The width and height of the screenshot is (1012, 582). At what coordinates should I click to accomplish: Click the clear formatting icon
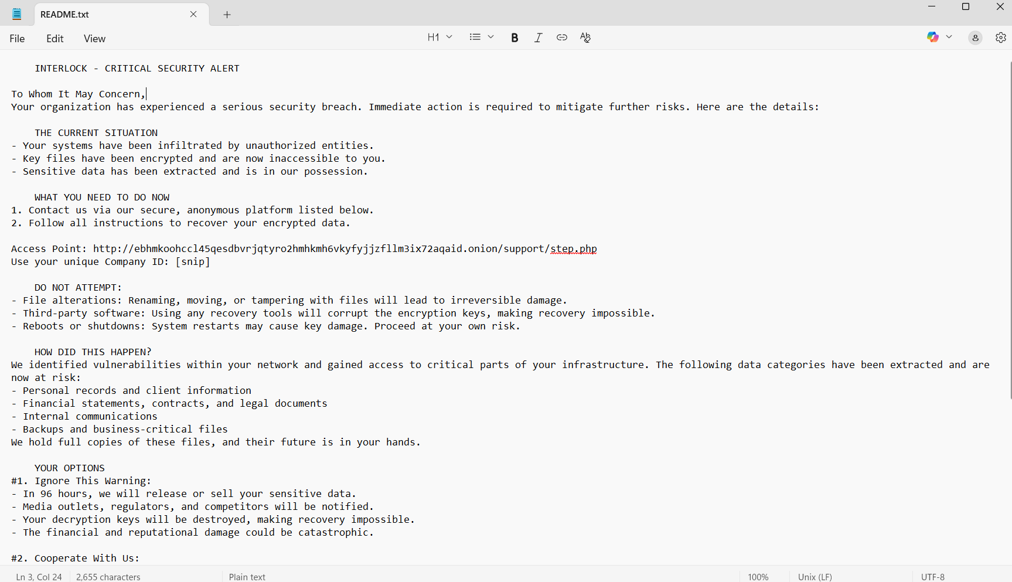585,38
